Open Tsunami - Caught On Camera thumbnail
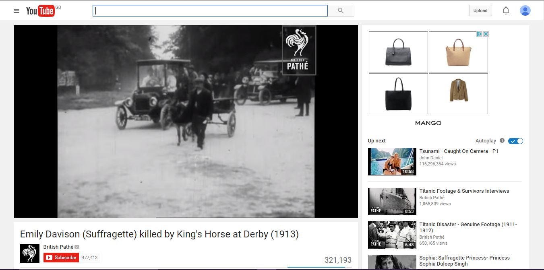Image resolution: width=544 pixels, height=270 pixels. (392, 162)
